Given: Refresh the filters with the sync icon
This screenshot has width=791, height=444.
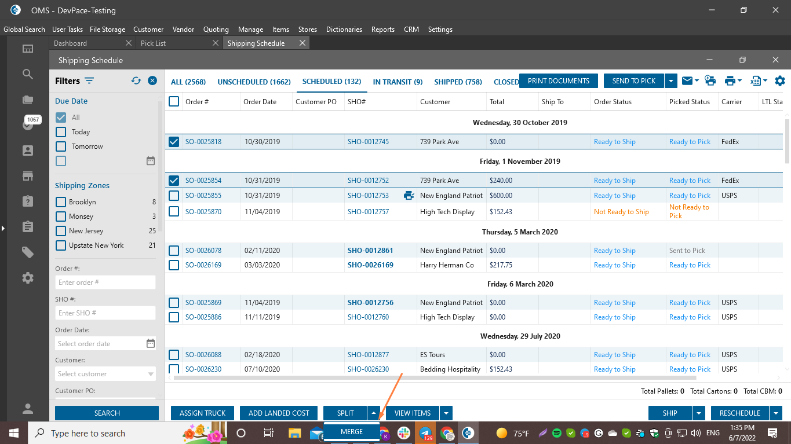Looking at the screenshot, I should tap(136, 81).
